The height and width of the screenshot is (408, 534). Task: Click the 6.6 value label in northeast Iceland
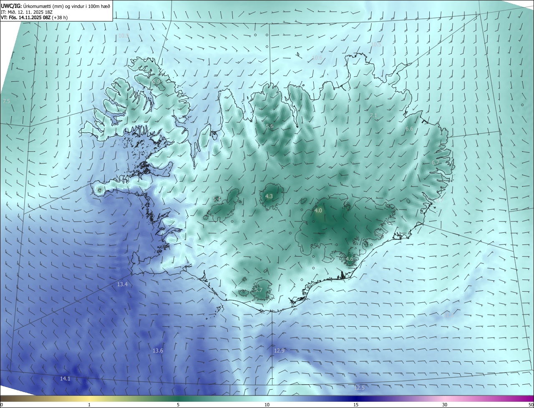click(x=409, y=129)
